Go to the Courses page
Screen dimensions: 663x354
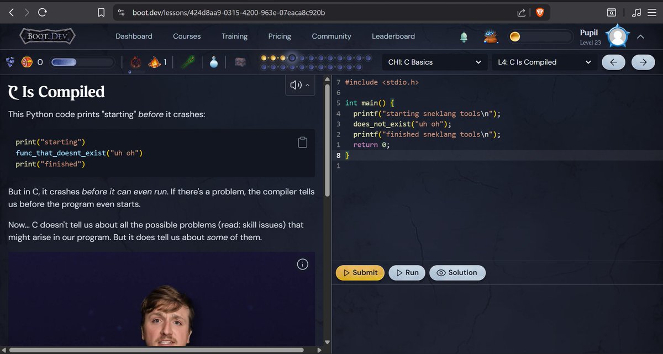pos(187,36)
